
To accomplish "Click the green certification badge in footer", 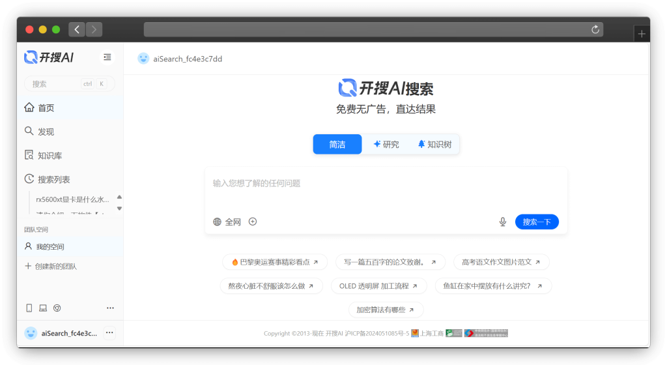I will click(x=453, y=333).
